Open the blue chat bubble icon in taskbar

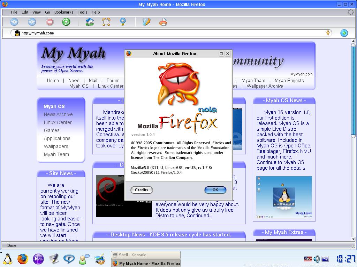(69, 259)
